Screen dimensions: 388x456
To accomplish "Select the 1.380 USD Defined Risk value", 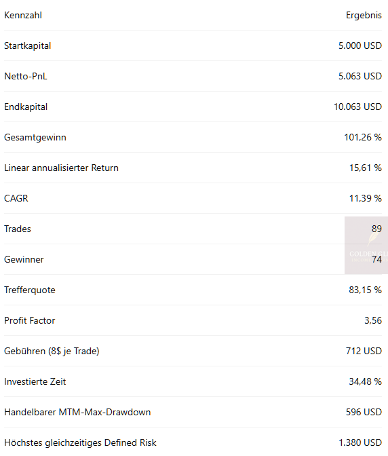I will pyautogui.click(x=360, y=442).
